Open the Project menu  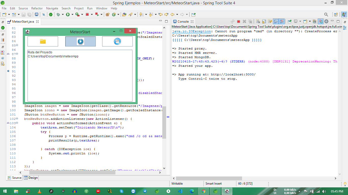(79, 8)
